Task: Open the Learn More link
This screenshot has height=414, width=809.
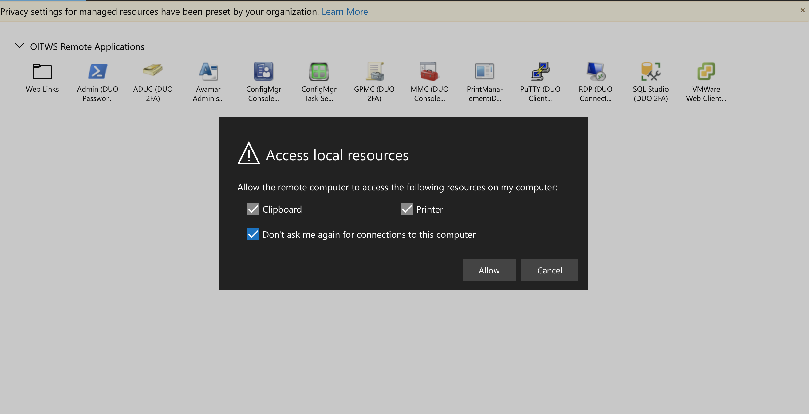Action: 345,12
